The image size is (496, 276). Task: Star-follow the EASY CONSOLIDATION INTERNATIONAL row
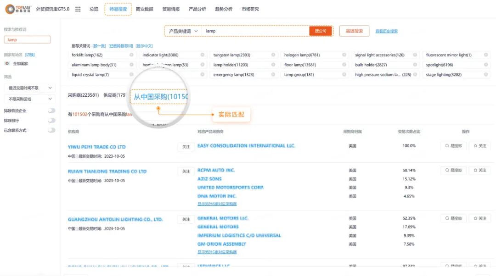point(480,146)
